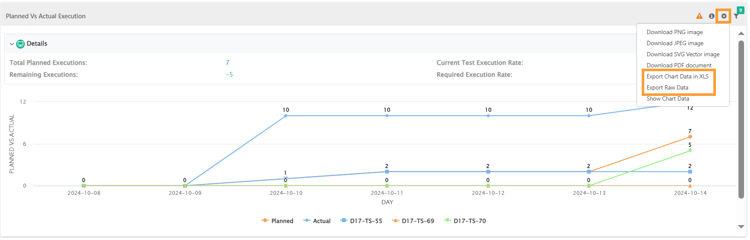Collapse the Details section chevron
The image size is (750, 240).
coord(12,44)
